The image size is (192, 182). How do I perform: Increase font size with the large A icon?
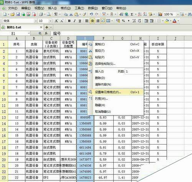click(56, 21)
